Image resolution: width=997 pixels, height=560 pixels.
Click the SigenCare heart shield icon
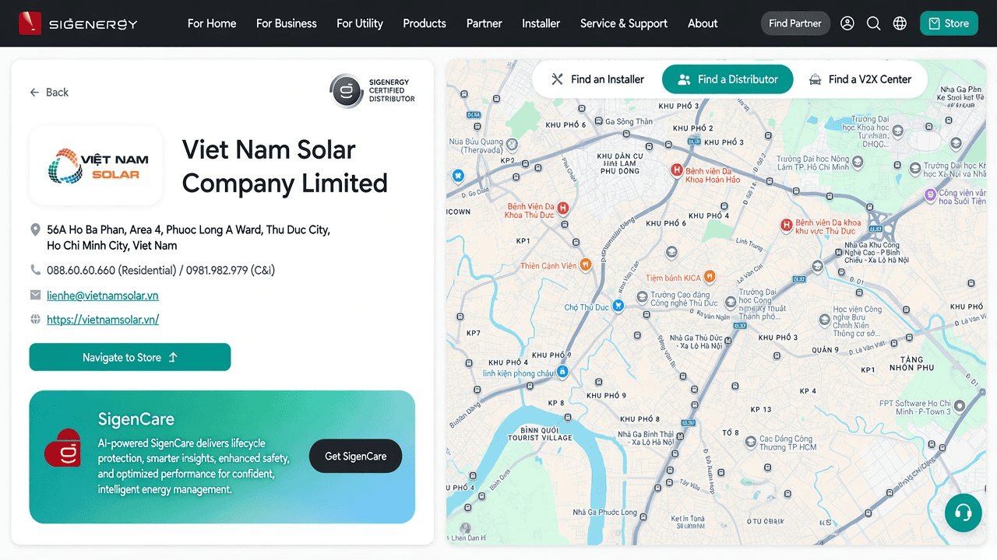63,449
